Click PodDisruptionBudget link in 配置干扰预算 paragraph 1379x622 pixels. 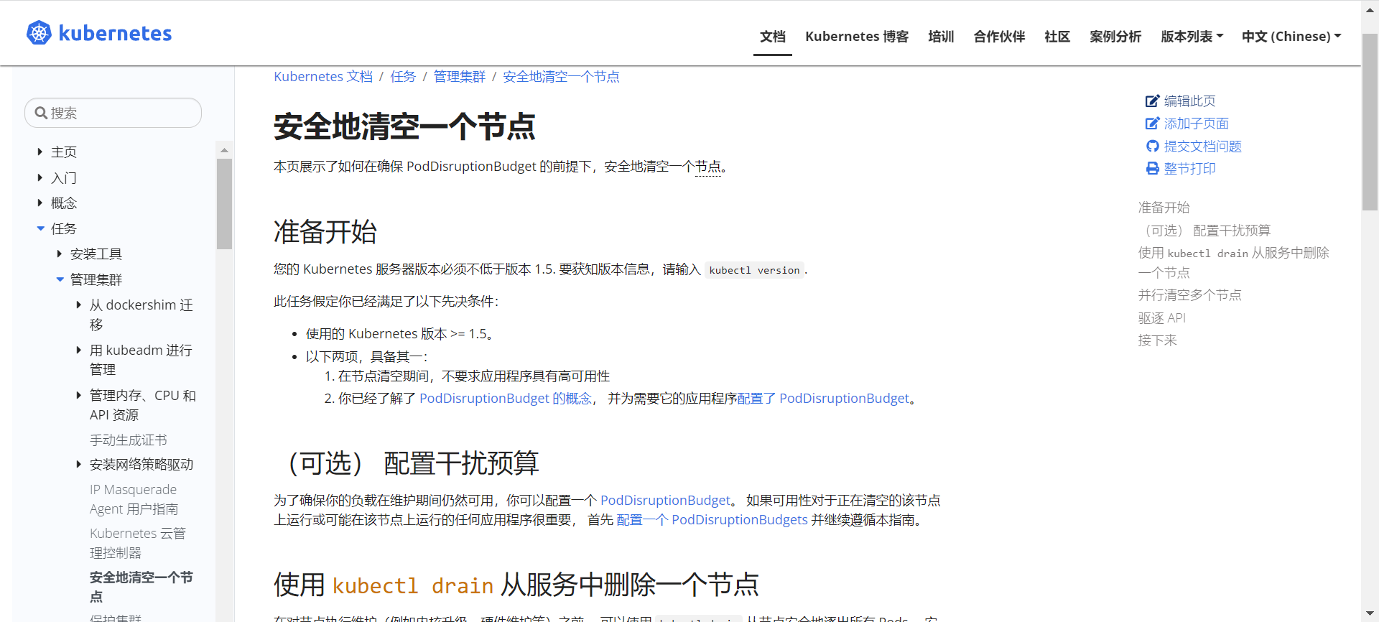click(665, 500)
